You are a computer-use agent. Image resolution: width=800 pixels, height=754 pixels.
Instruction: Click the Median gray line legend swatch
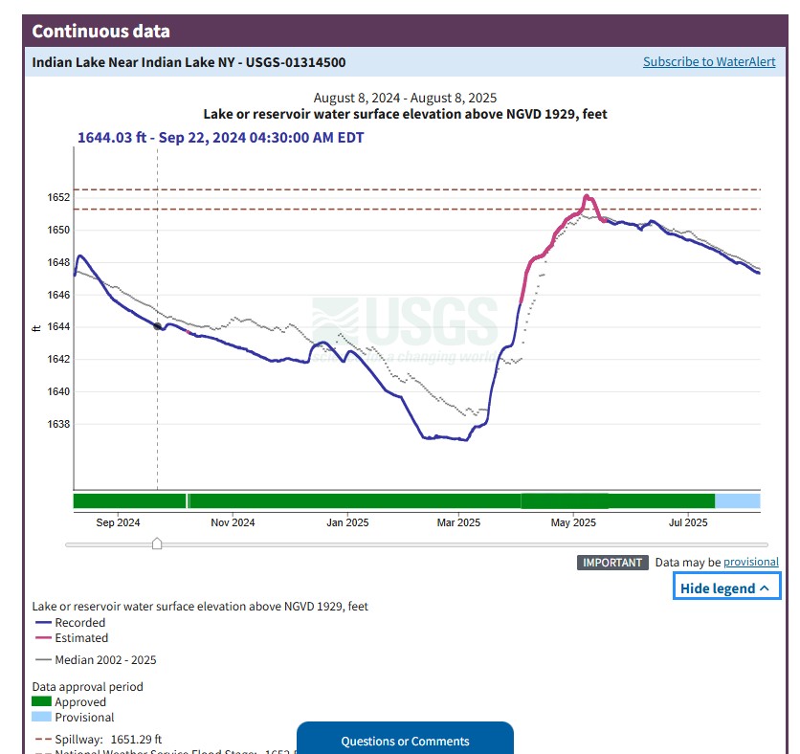pos(42,660)
